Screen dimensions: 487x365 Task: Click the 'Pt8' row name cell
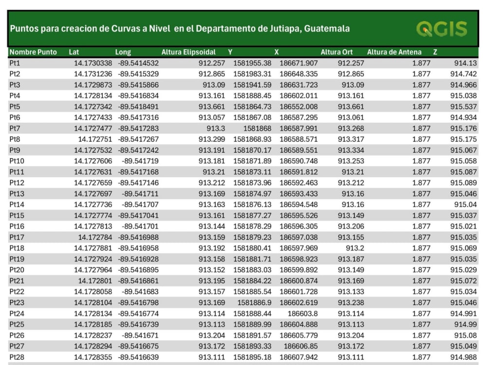[x=15, y=139]
